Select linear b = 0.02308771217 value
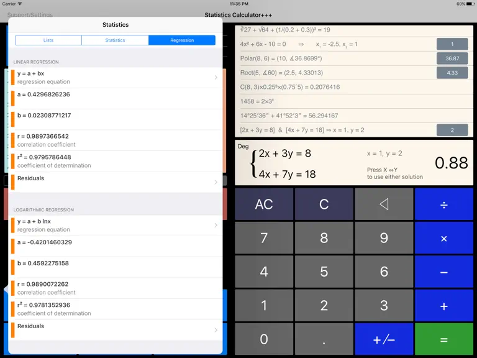The width and height of the screenshot is (477, 358). pos(116,119)
